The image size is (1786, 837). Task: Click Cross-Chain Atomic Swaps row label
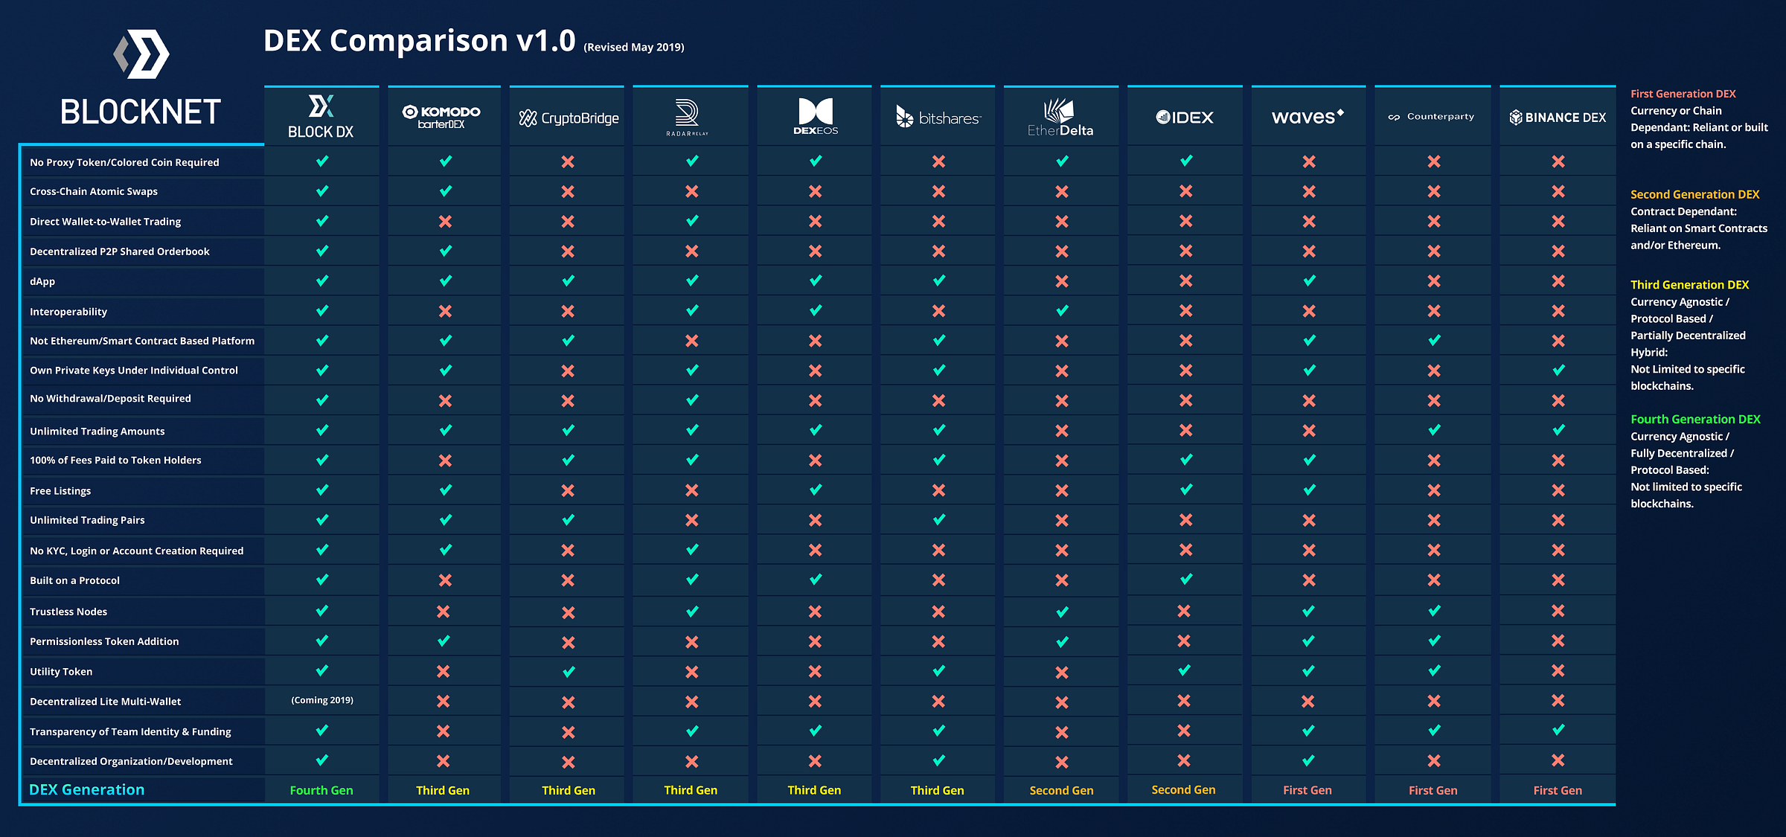(94, 191)
